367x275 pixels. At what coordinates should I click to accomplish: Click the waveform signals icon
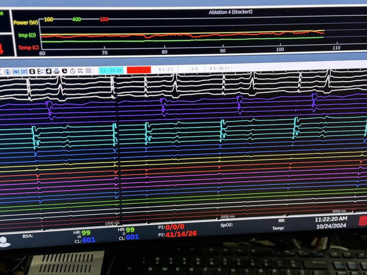tap(80, 71)
